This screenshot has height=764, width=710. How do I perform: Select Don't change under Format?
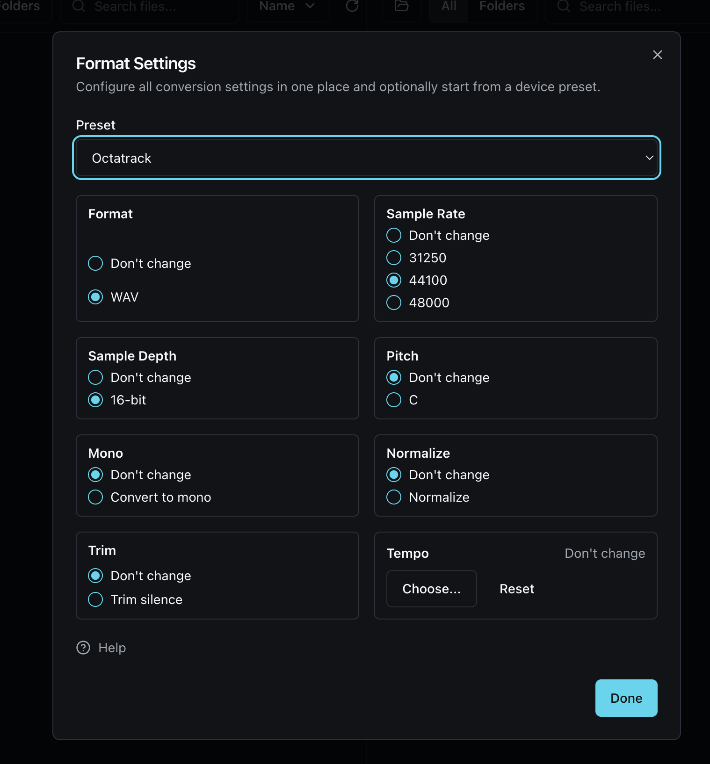[x=95, y=263]
